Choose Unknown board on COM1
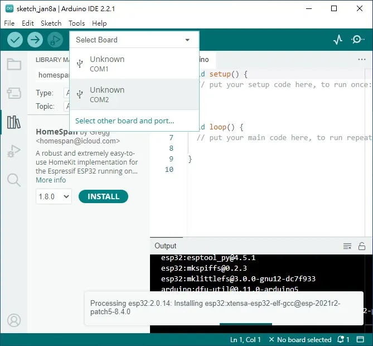 pos(134,64)
